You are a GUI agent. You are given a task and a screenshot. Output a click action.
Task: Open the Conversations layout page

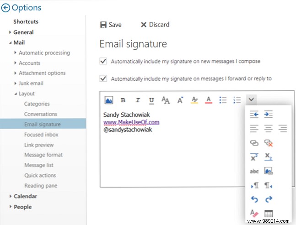pos(41,114)
